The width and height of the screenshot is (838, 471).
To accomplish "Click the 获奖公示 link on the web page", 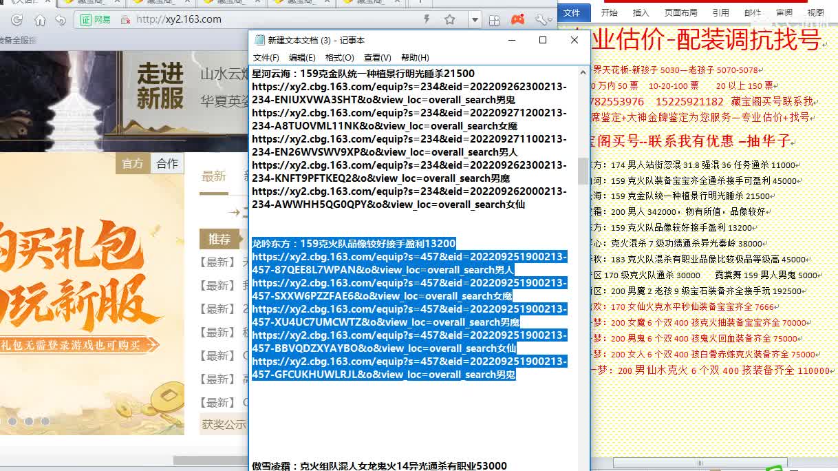I will pos(224,425).
